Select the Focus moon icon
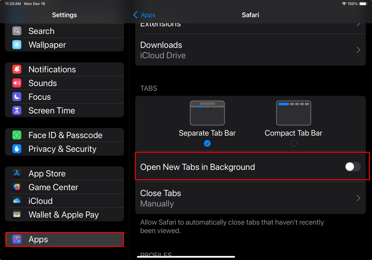The image size is (372, 260). tap(17, 97)
